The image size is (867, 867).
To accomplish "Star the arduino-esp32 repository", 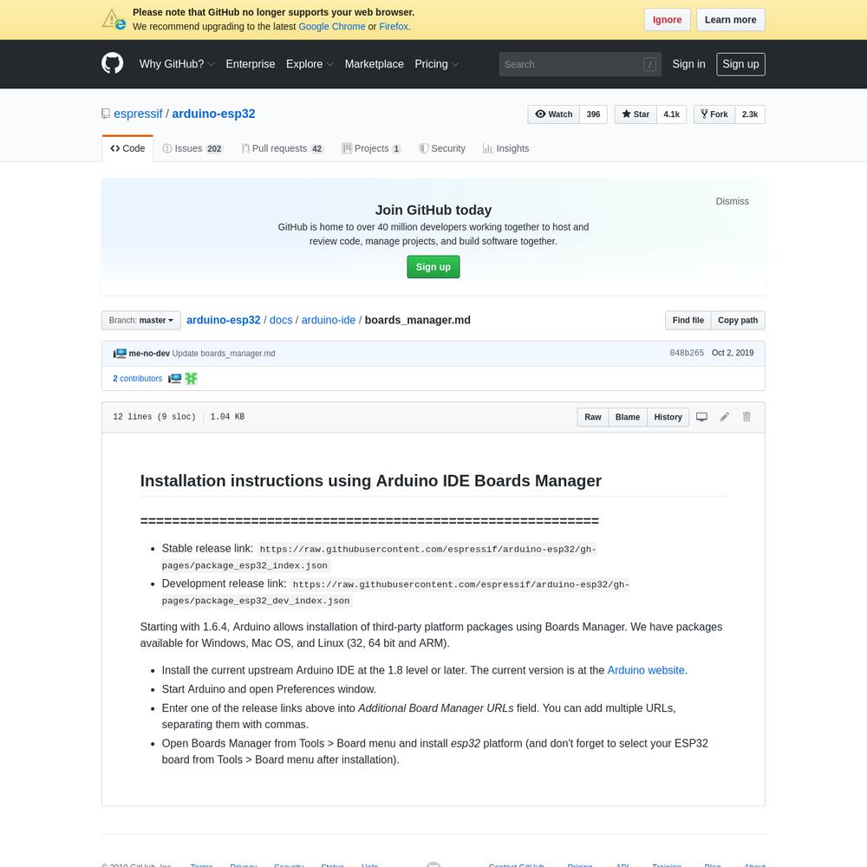I will pyautogui.click(x=636, y=114).
